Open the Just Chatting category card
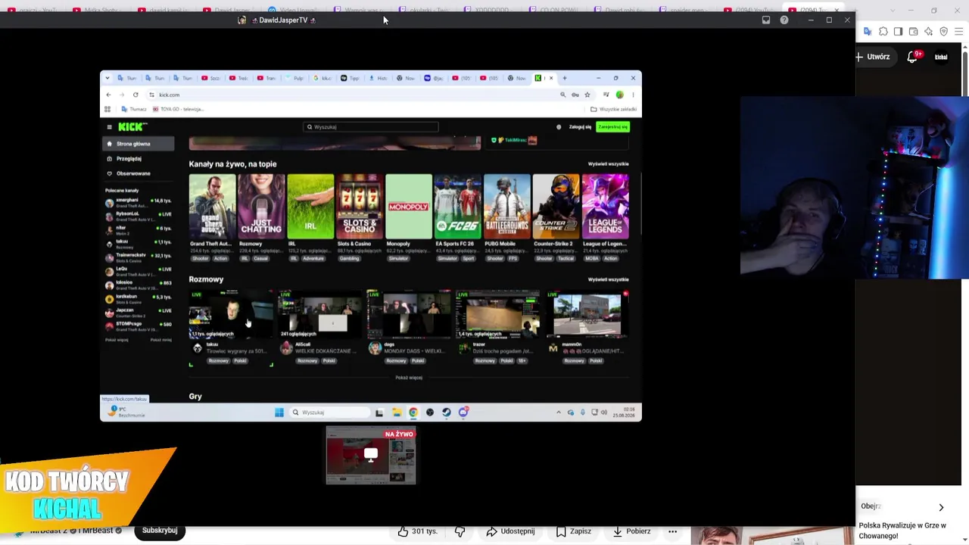The image size is (969, 545). [261, 206]
